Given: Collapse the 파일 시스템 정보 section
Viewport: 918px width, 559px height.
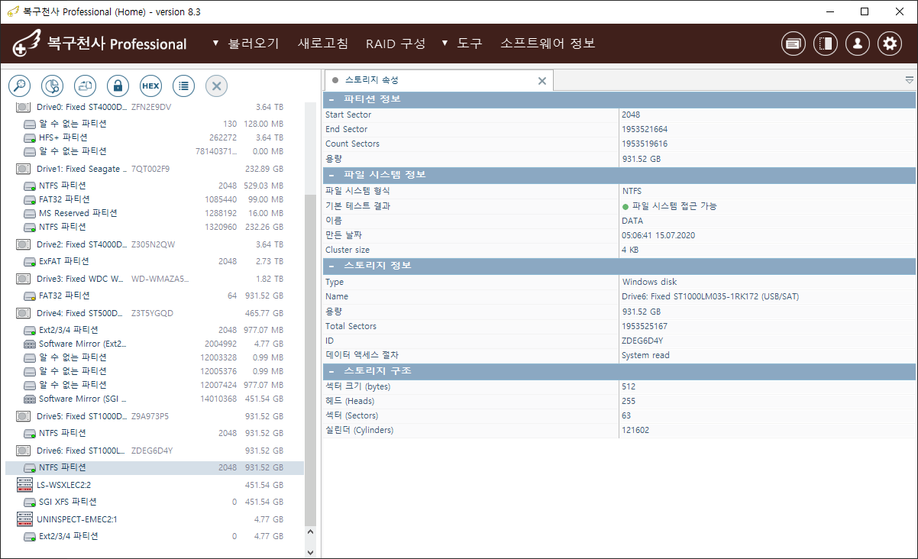Looking at the screenshot, I should 331,175.
